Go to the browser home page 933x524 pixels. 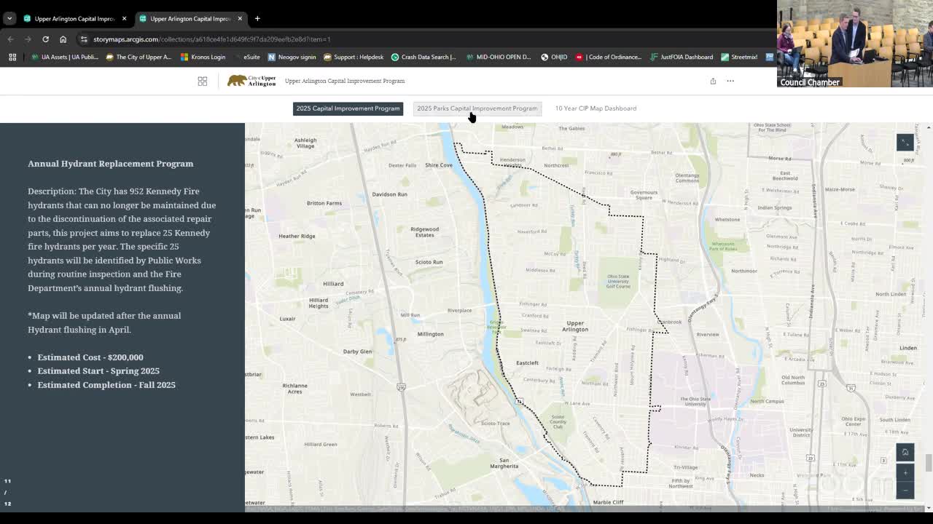pyautogui.click(x=63, y=39)
